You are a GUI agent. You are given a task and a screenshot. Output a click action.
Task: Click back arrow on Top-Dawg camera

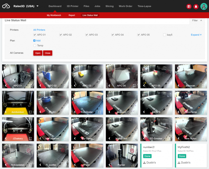click(75, 138)
